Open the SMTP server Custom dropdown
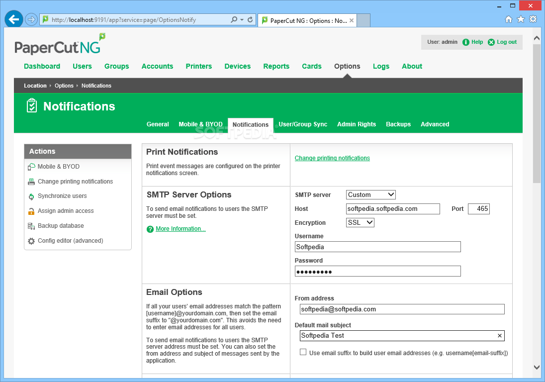The width and height of the screenshot is (545, 382). 370,194
